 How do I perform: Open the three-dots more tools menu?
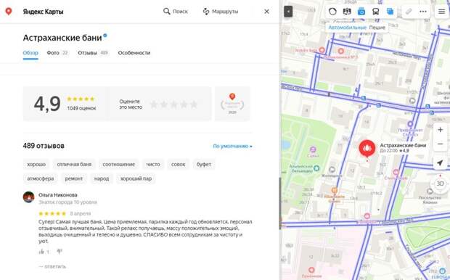423,12
